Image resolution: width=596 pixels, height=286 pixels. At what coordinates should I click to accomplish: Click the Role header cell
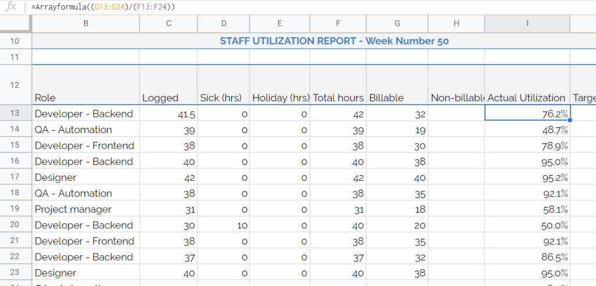86,85
